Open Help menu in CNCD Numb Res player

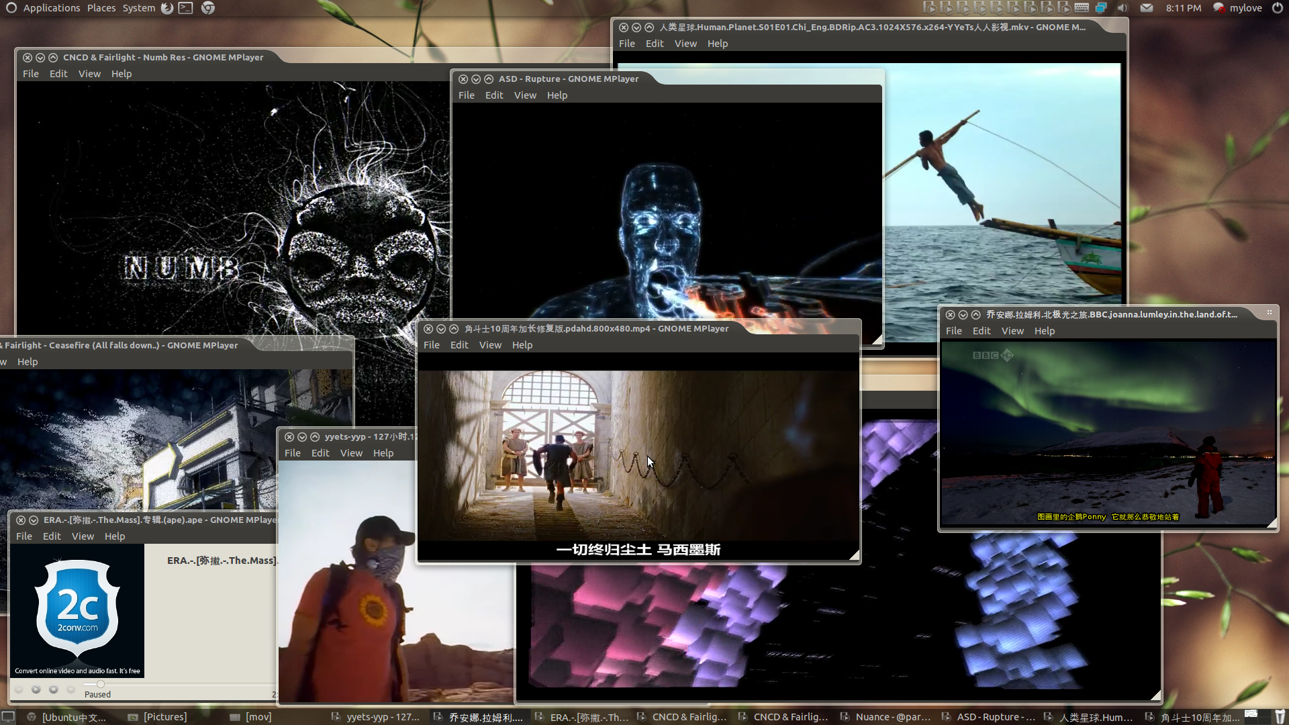pos(122,74)
